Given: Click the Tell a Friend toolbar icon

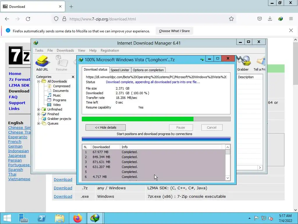Looking at the screenshot, I should (260, 63).
